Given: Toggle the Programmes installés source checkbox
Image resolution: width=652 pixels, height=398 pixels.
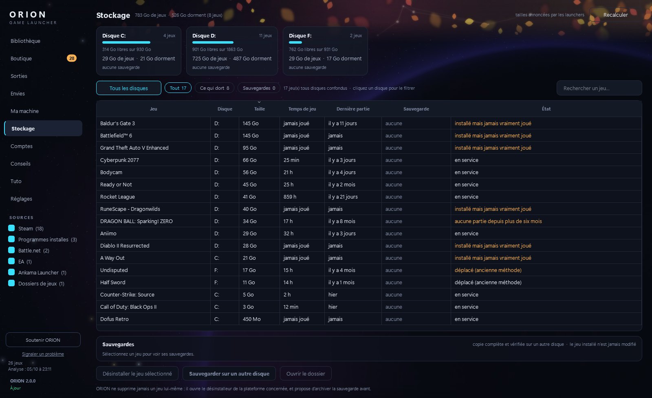Looking at the screenshot, I should click(11, 239).
